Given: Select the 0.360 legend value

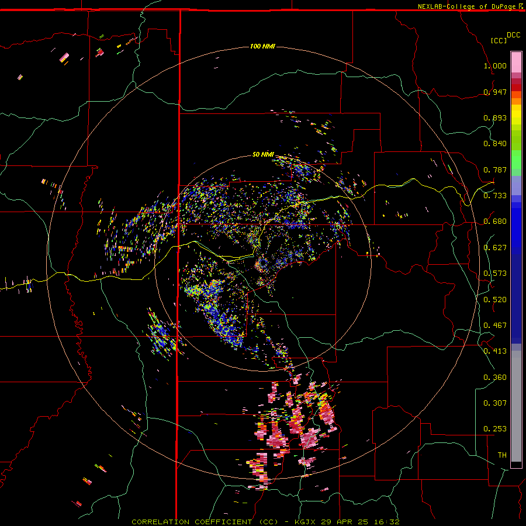Looking at the screenshot, I should tap(495, 377).
